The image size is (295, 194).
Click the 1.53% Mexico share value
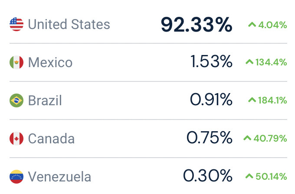pyautogui.click(x=211, y=61)
